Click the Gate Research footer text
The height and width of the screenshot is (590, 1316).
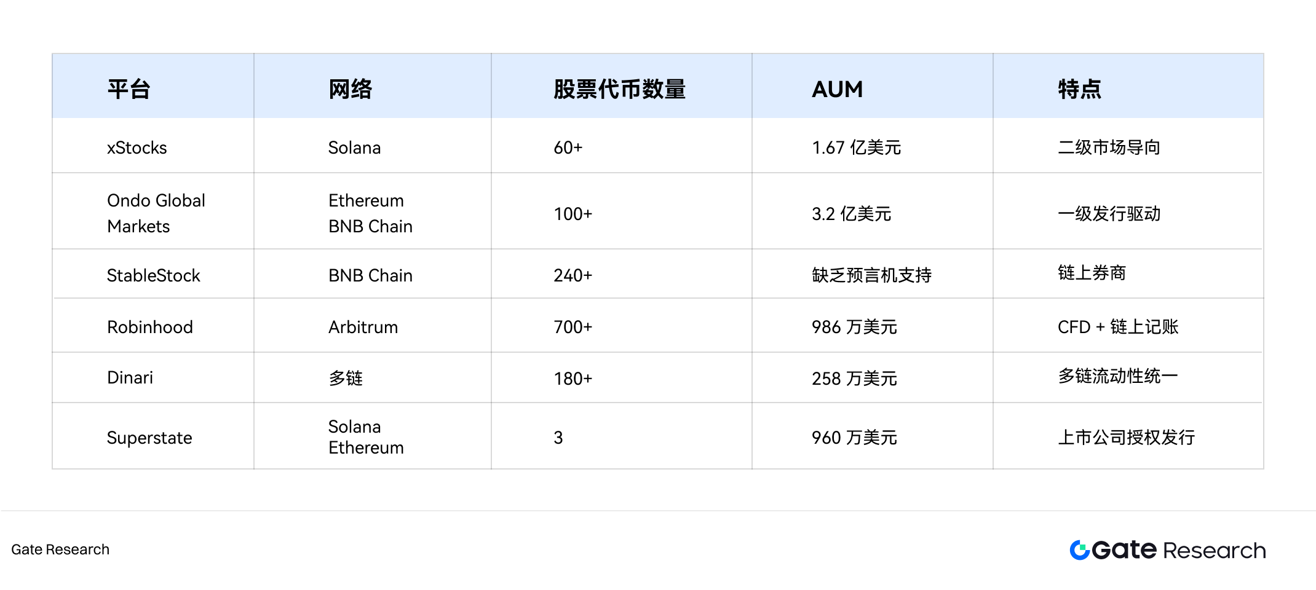click(x=60, y=549)
